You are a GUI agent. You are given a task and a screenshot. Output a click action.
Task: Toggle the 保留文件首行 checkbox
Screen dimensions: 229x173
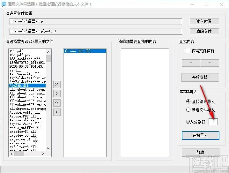coord(188,51)
